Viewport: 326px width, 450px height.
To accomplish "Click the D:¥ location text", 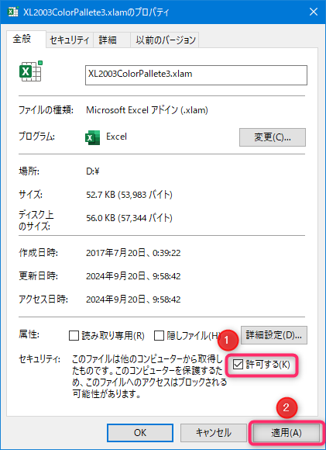I will [x=93, y=171].
